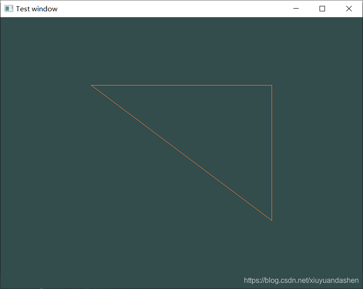Maximize the Test window

pyautogui.click(x=322, y=9)
